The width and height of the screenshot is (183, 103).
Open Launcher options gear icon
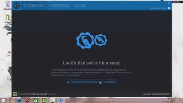(169, 8)
